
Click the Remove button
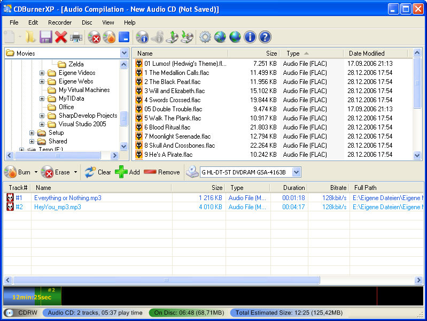[x=162, y=172]
